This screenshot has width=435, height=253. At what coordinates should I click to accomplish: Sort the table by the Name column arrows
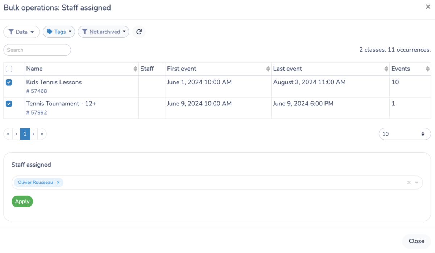[x=136, y=69]
